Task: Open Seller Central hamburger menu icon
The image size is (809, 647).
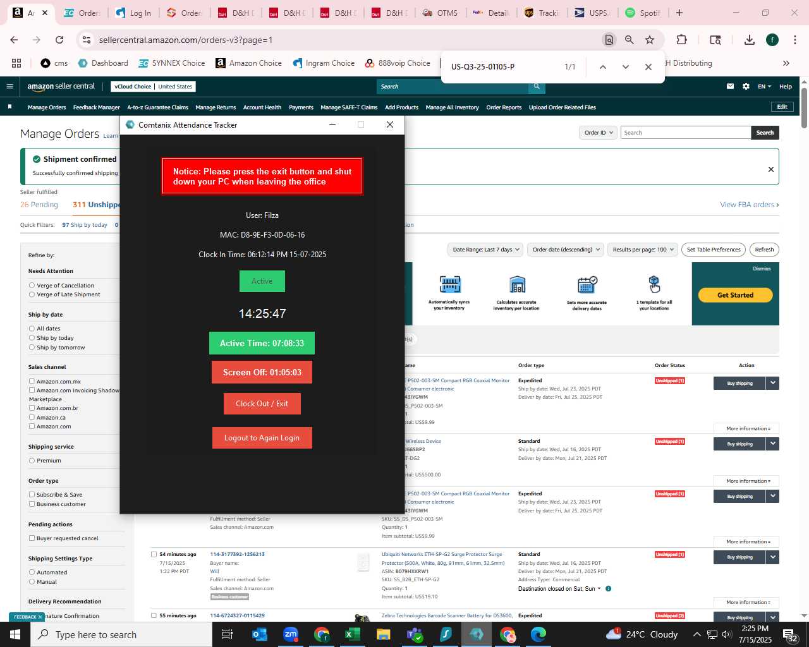Action: pos(9,87)
